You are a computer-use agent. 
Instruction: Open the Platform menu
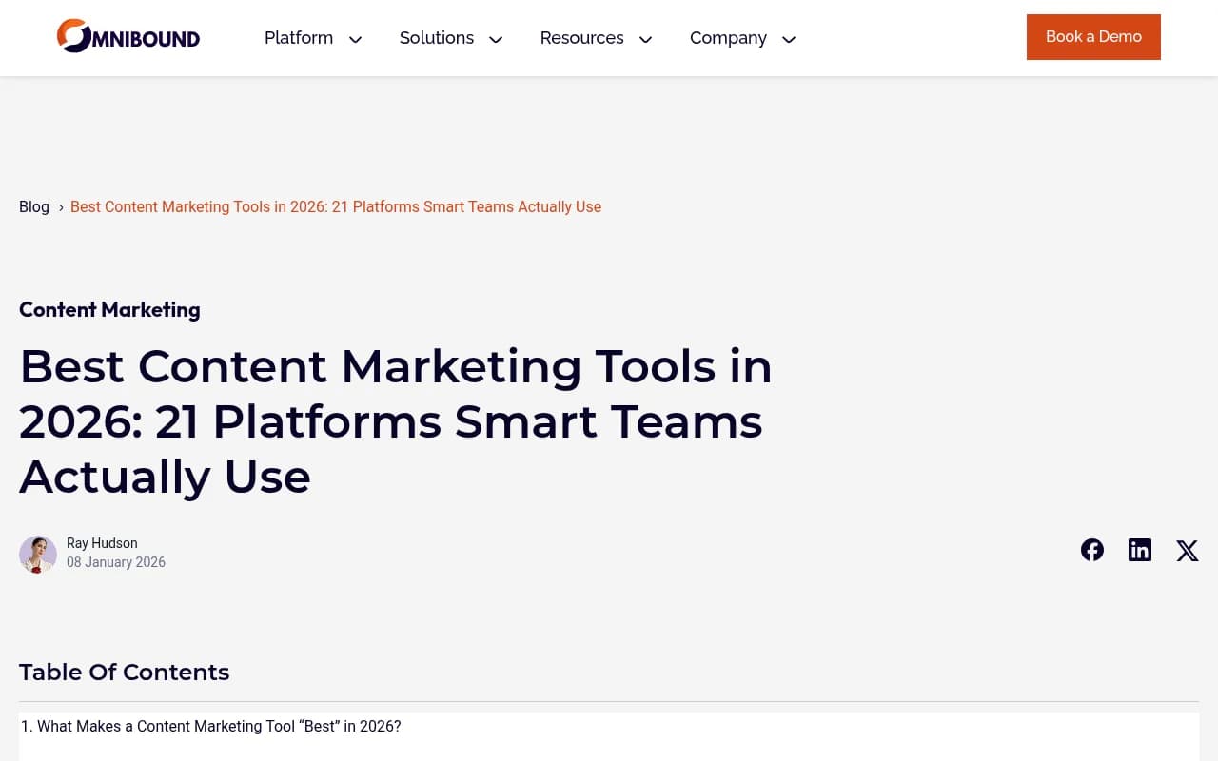(299, 38)
